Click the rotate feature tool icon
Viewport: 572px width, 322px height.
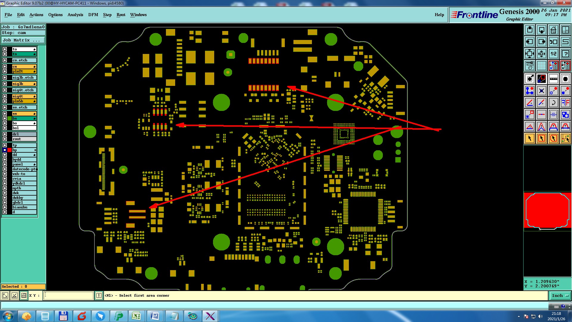pyautogui.click(x=553, y=103)
